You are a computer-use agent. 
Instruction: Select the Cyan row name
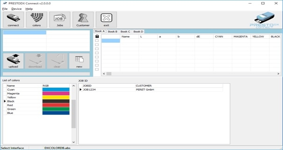[11, 90]
